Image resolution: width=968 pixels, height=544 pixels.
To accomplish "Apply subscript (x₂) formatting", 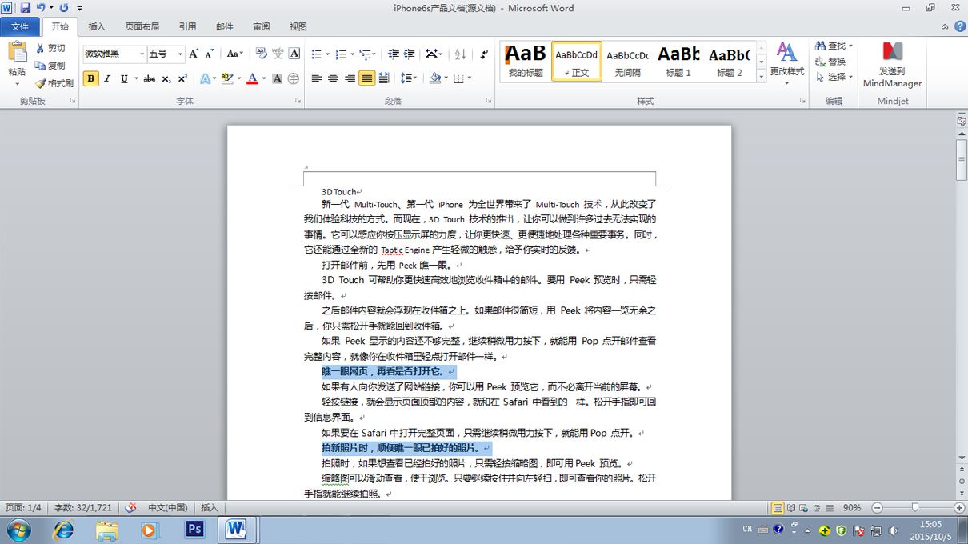I will (x=166, y=78).
